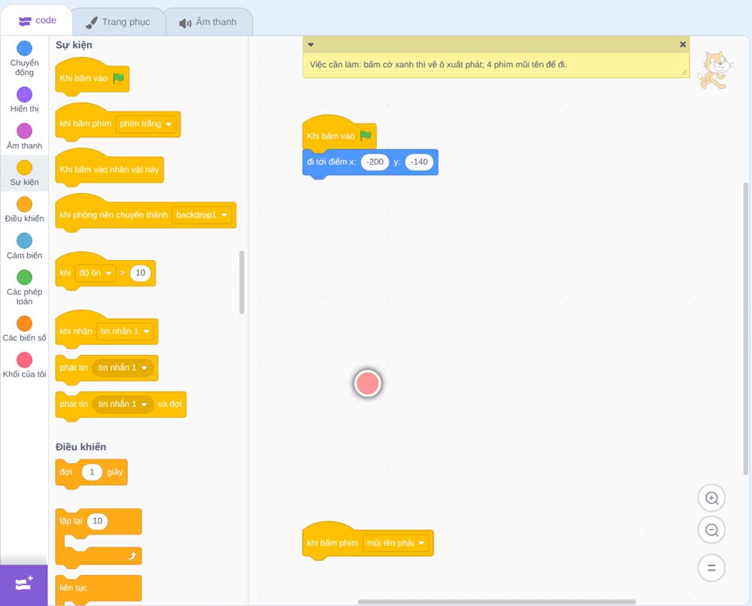The width and height of the screenshot is (752, 606).
Task: Click the 'Khi bấm vào nhân vật này' block
Action: click(x=109, y=168)
